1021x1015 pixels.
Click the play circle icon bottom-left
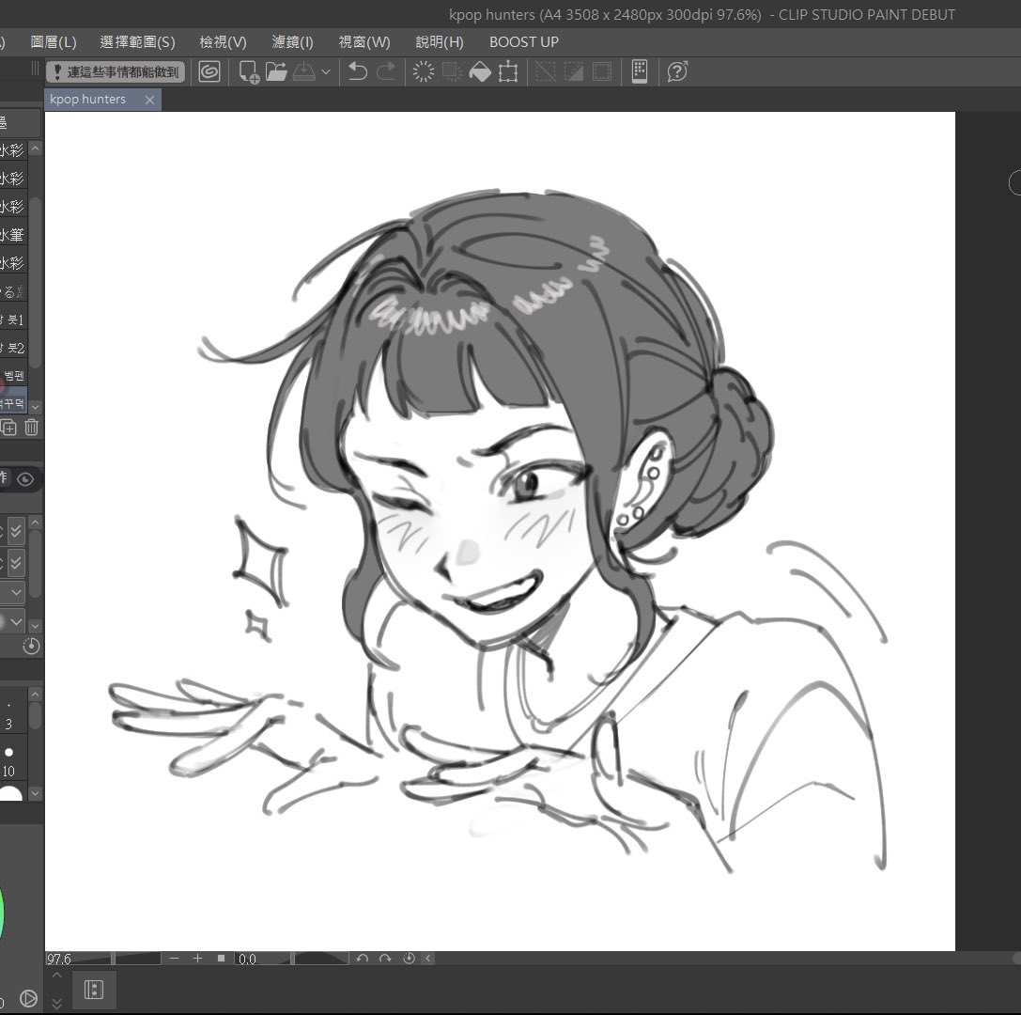[x=28, y=998]
